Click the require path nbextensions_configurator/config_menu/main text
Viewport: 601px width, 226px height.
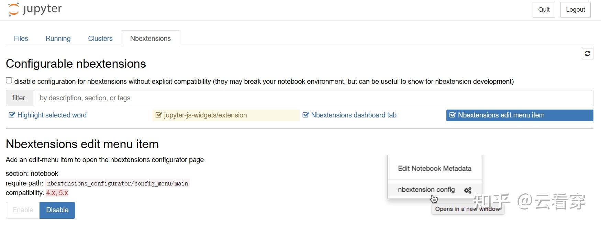(x=118, y=183)
